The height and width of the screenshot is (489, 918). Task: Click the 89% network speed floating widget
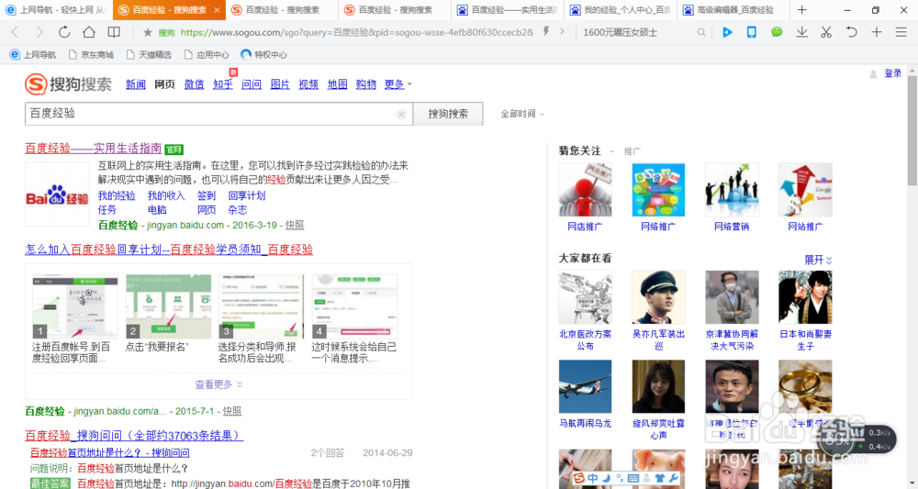(856, 439)
